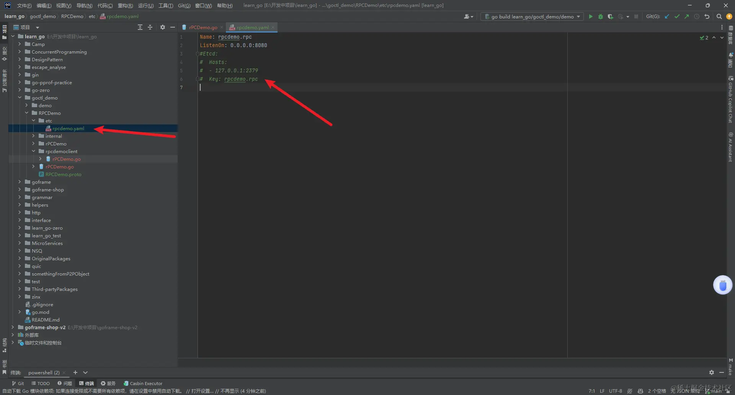Open search everywhere magnifier icon
Screen dimensions: 735x395
tap(719, 16)
